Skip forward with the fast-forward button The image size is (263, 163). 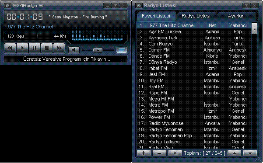coord(59,48)
